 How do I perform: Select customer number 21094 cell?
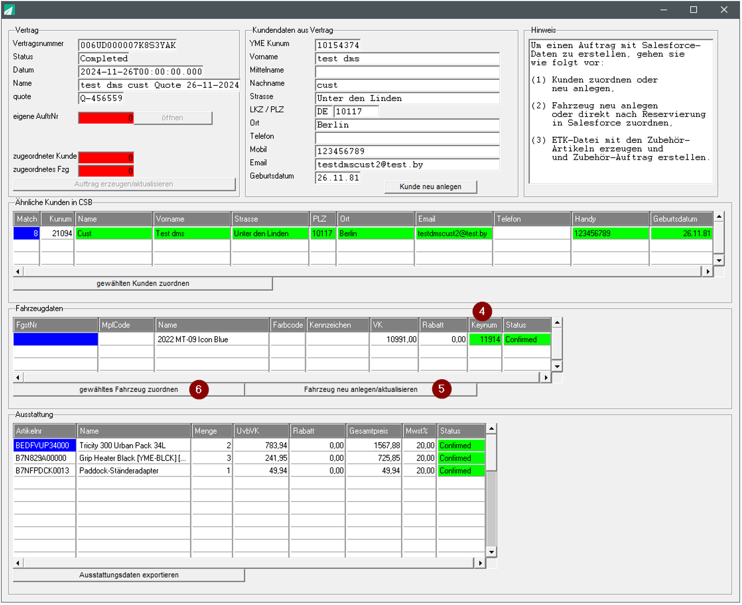point(57,233)
